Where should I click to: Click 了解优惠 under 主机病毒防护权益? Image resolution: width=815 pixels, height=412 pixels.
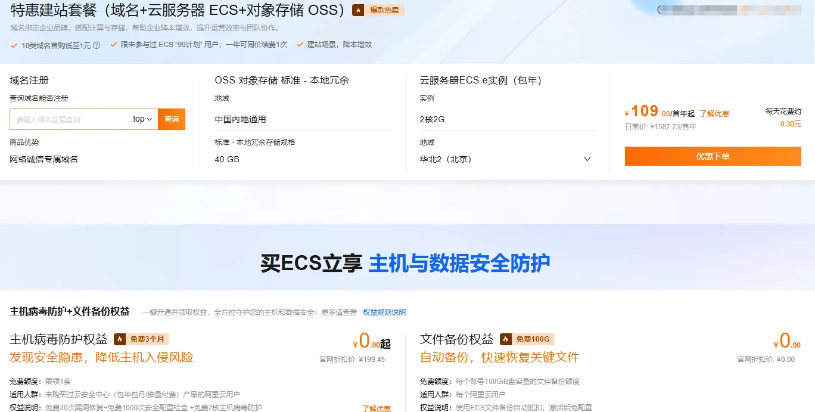pos(377,408)
